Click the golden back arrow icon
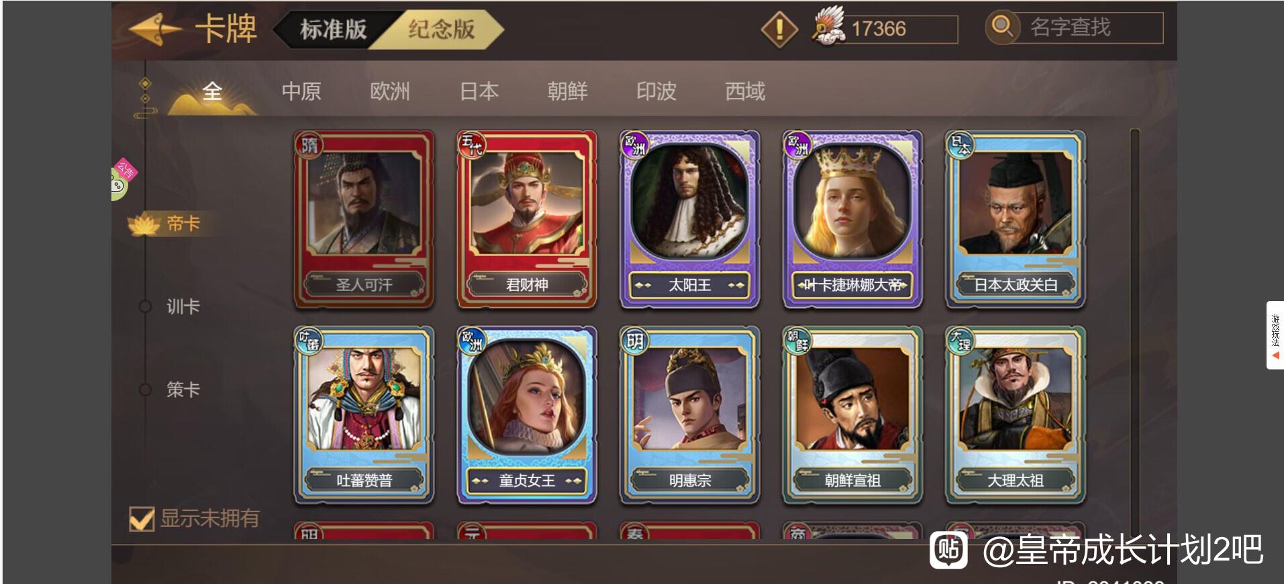Image resolution: width=1284 pixels, height=584 pixels. [x=155, y=30]
